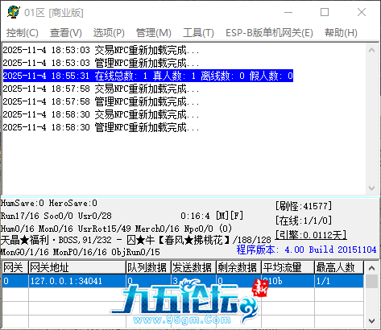Click the 队列数据 column header
Image resolution: width=381 pixels, height=330 pixels.
148,267
